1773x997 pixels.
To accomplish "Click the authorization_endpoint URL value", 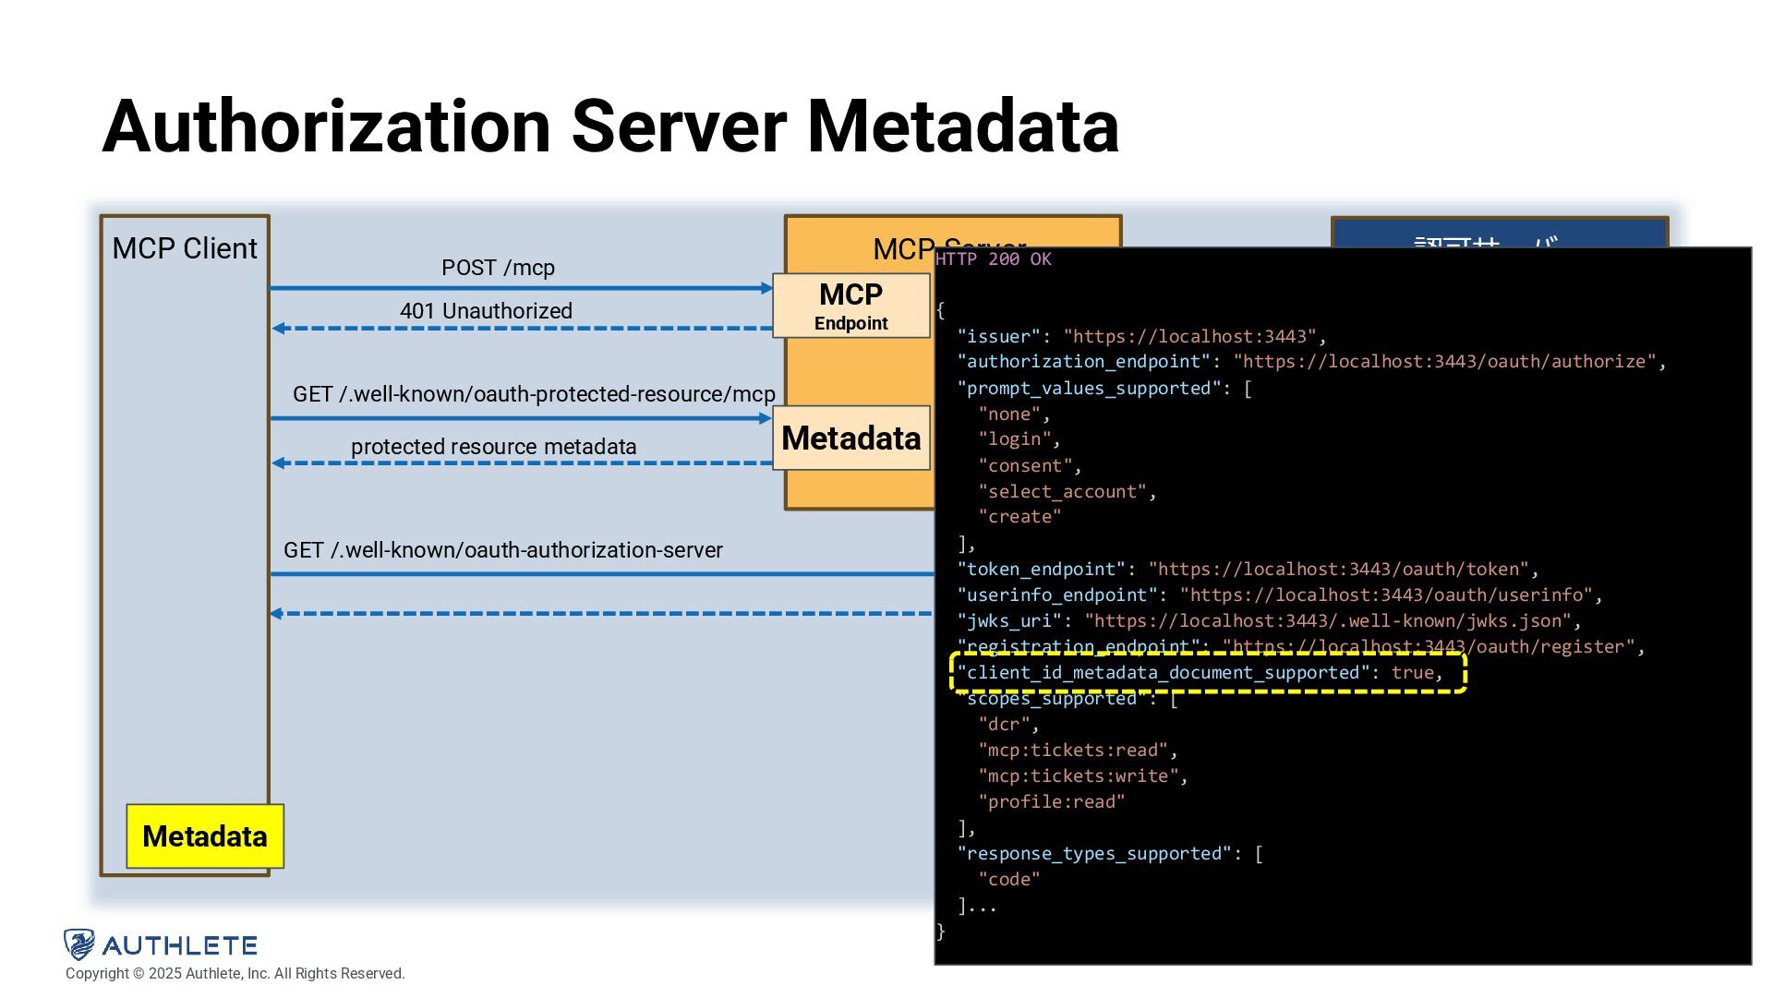I will [x=1445, y=362].
